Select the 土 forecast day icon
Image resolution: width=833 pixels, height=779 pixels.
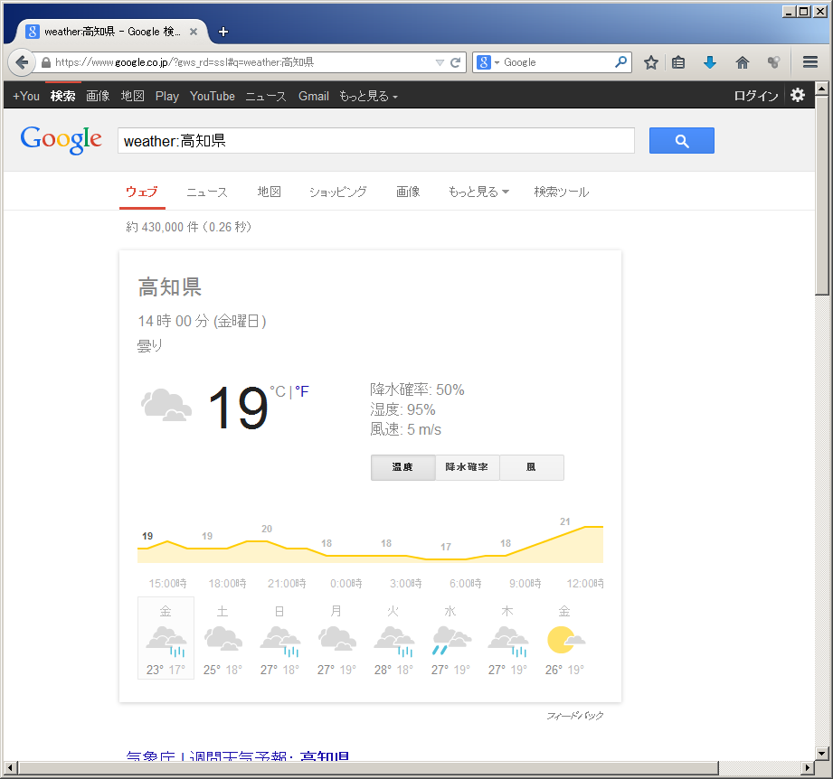coord(223,638)
